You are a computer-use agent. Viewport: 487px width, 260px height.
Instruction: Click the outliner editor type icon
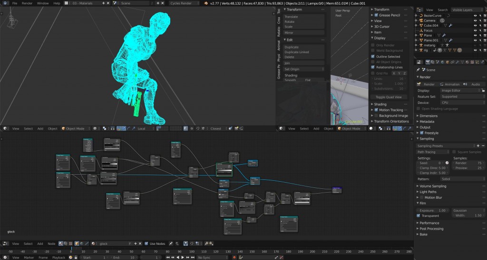pyautogui.click(x=418, y=9)
